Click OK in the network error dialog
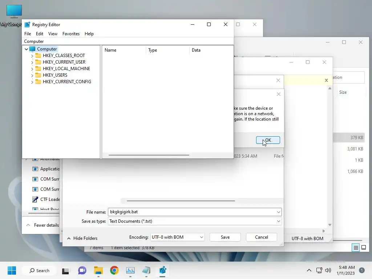The width and height of the screenshot is (372, 279). point(268,140)
